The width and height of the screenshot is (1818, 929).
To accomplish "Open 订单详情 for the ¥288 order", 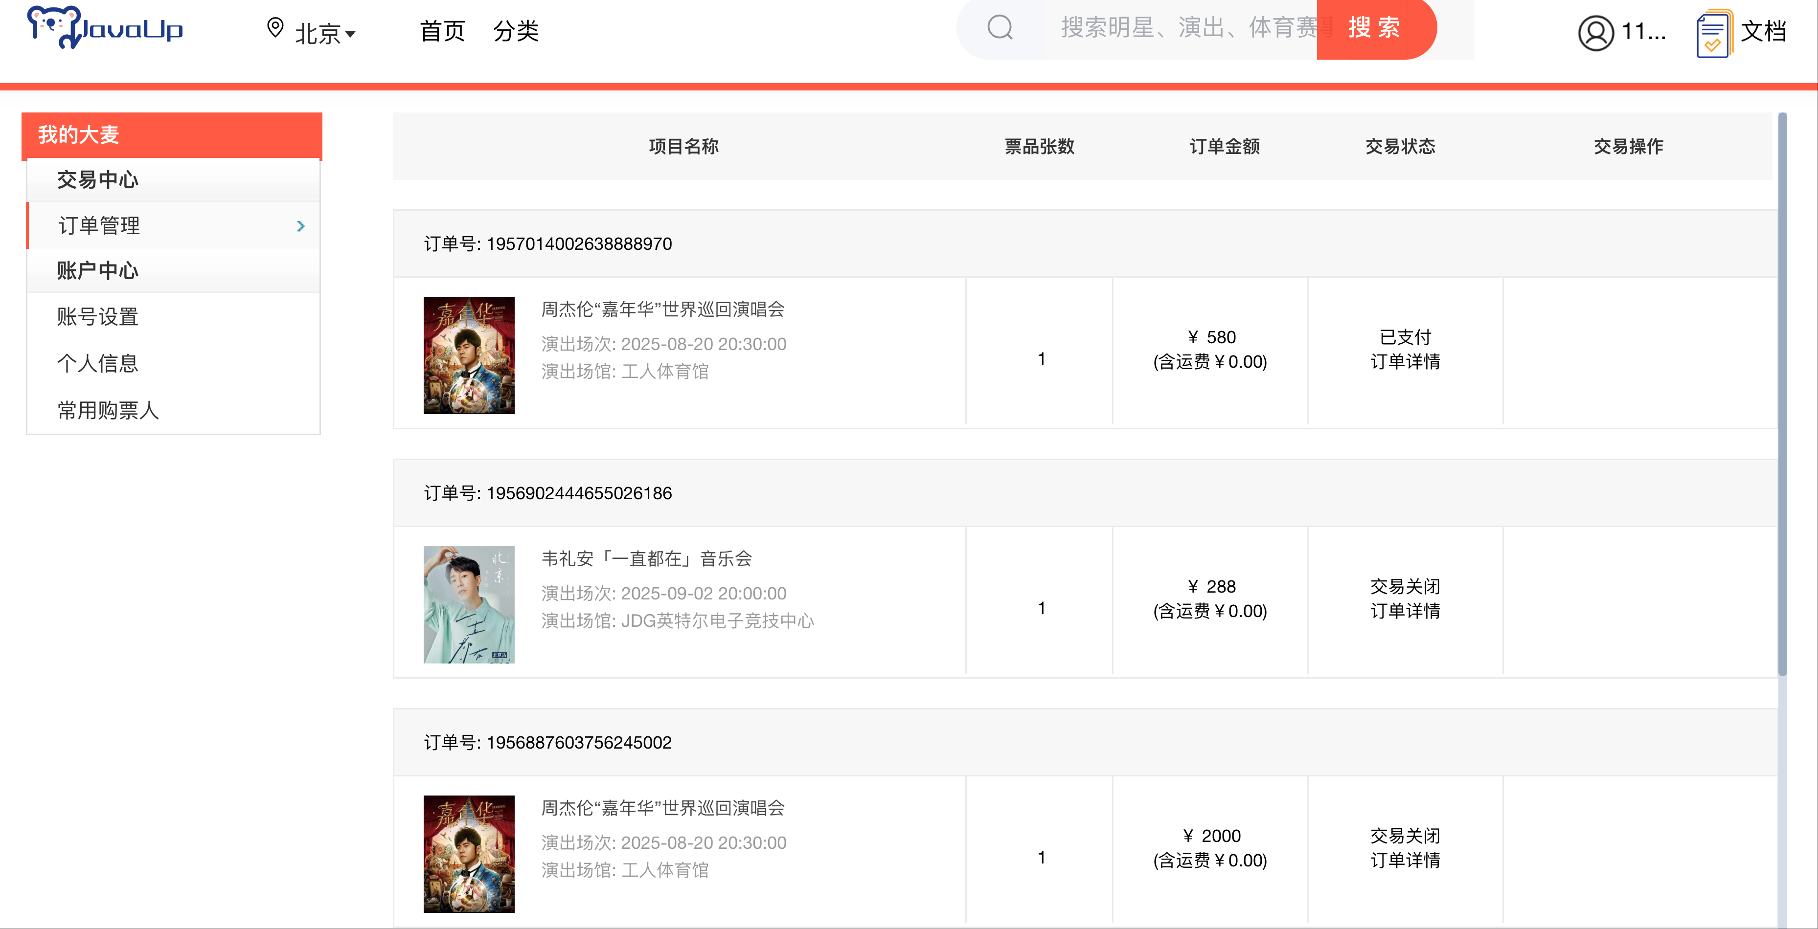I will tap(1405, 611).
